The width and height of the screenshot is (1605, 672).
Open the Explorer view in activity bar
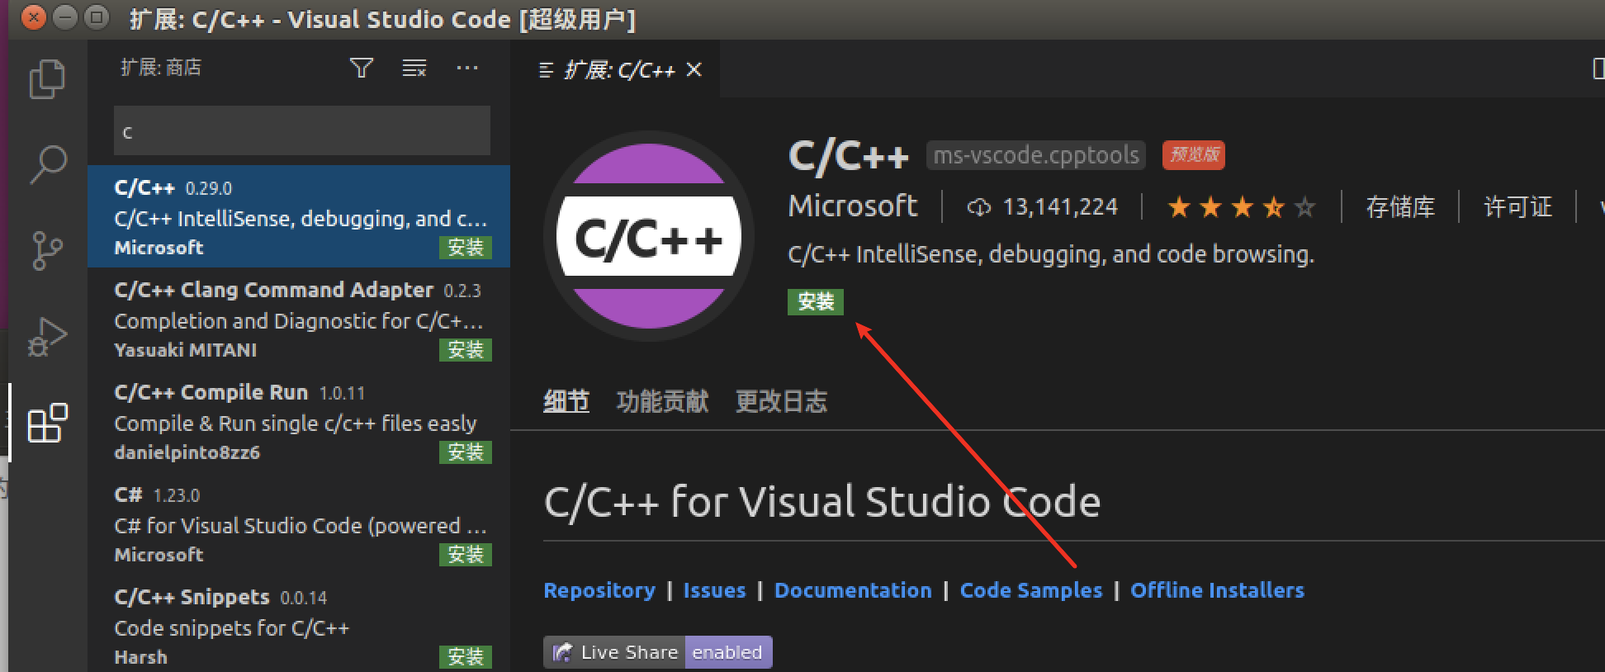click(x=47, y=79)
